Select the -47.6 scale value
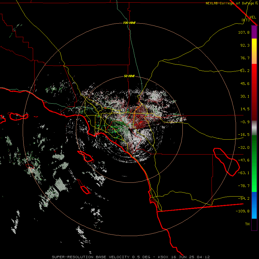Viewport: 259px width, 259px height. coord(244,160)
